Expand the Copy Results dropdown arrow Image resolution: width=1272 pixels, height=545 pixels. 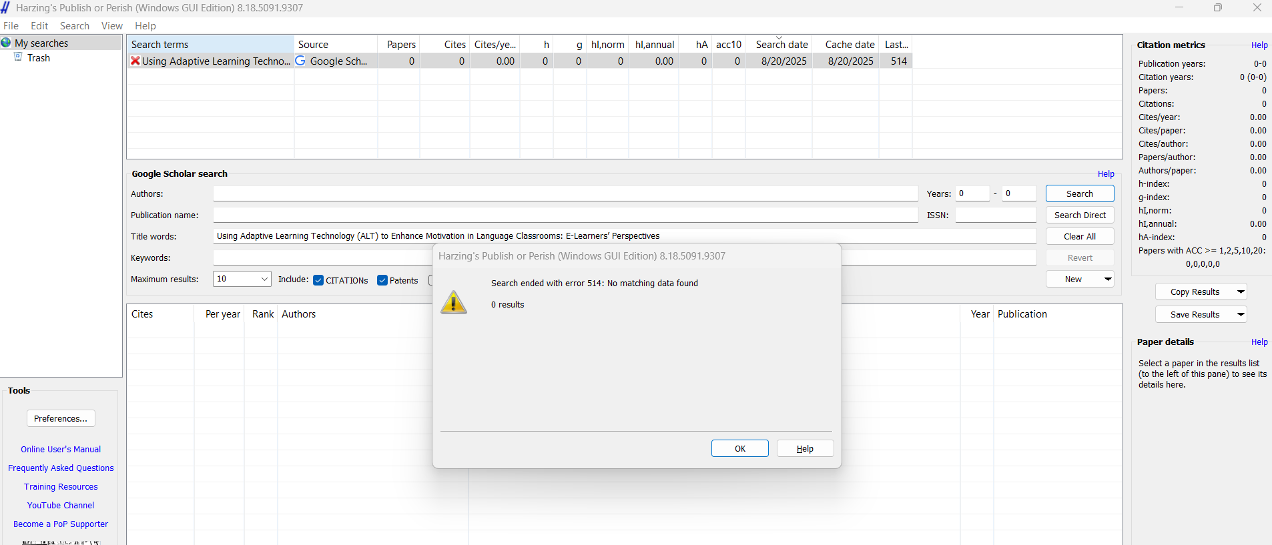pyautogui.click(x=1241, y=292)
